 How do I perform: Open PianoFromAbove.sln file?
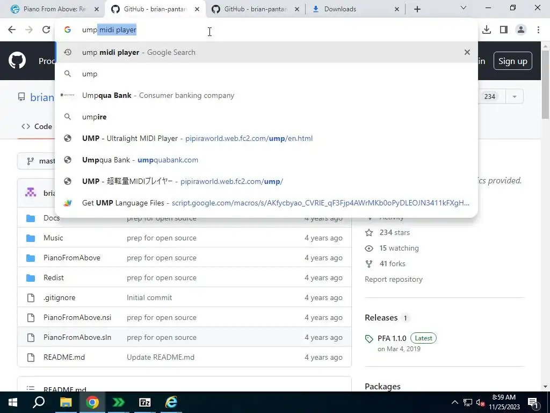(77, 337)
